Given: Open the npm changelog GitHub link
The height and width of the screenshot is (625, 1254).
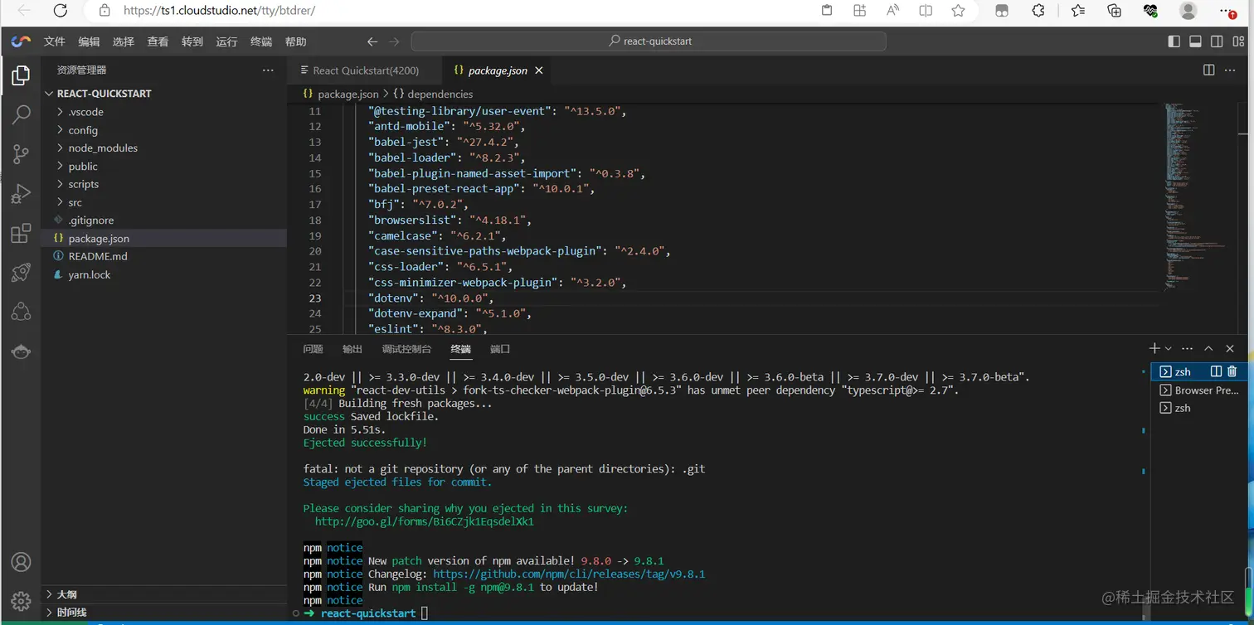Looking at the screenshot, I should tap(569, 574).
